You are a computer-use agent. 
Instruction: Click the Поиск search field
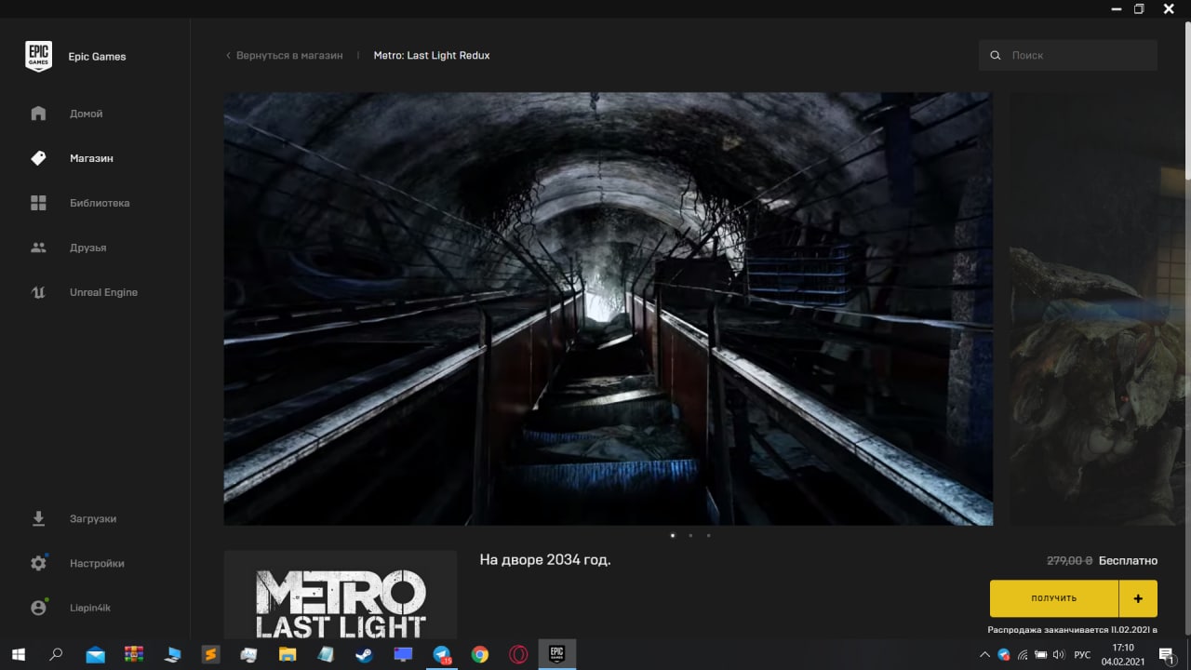1068,56
